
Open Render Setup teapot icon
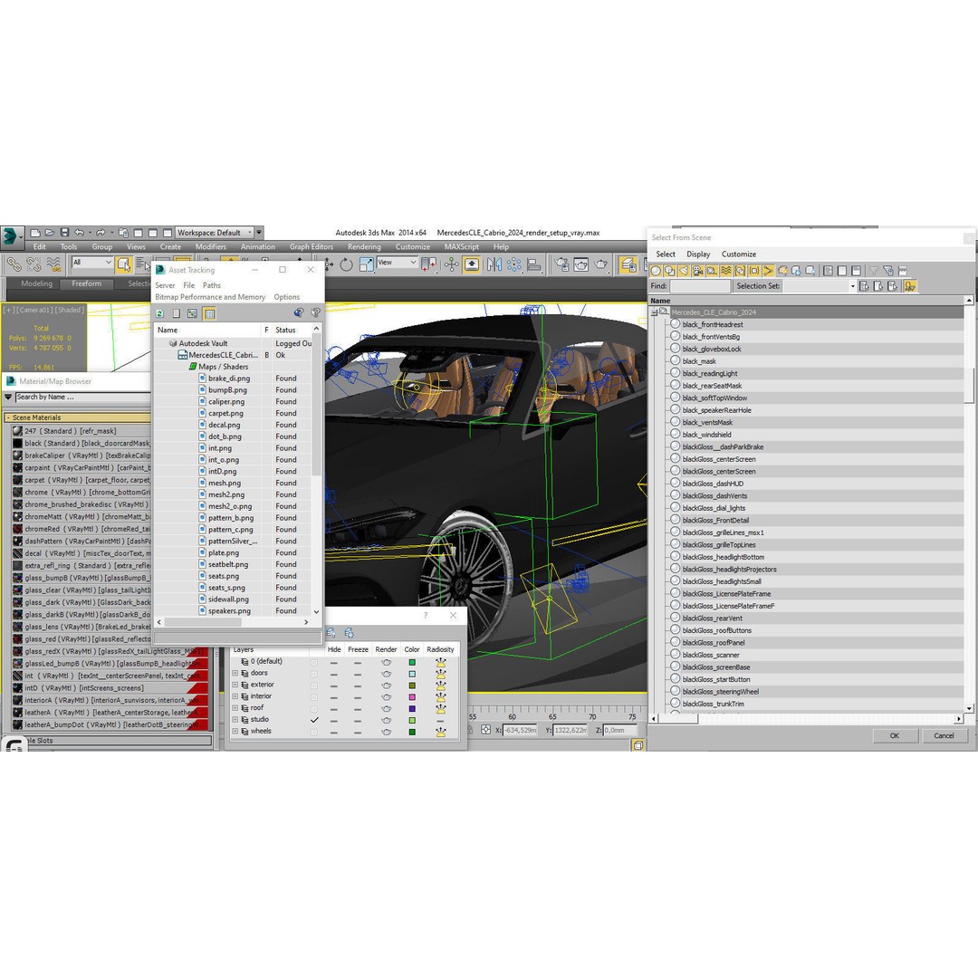click(561, 264)
